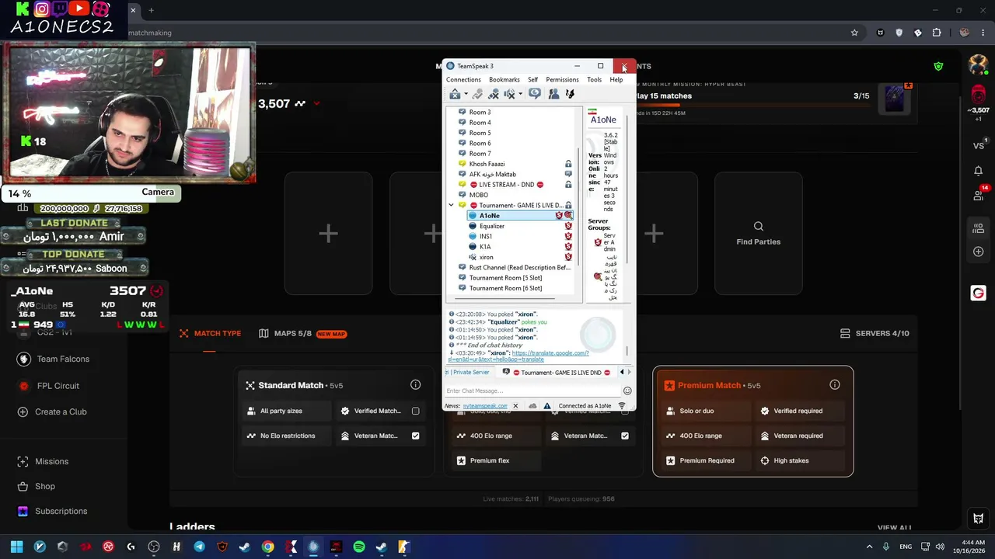The image size is (995, 559).
Task: Open Telegram from the Windows taskbar
Action: (199, 547)
